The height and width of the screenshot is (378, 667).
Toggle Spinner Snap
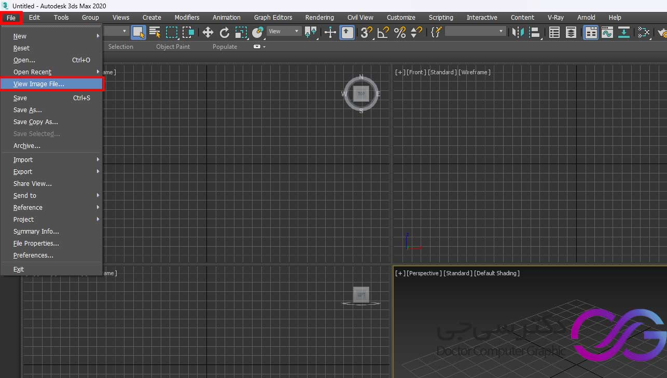pyautogui.click(x=416, y=32)
